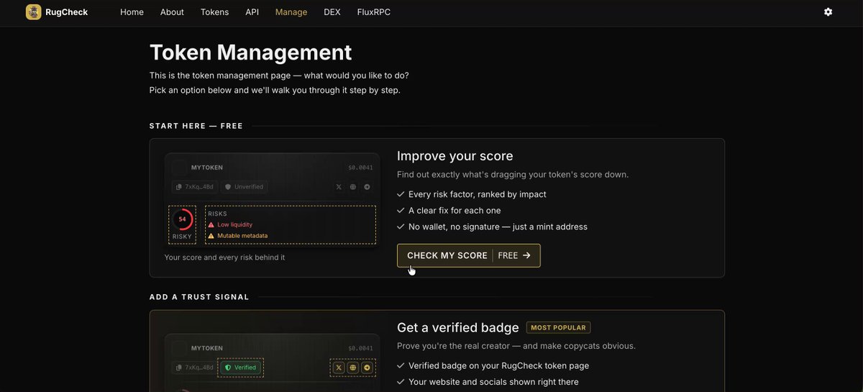Click the RugCheck brand name
Image resolution: width=863 pixels, height=392 pixels.
[x=68, y=12]
